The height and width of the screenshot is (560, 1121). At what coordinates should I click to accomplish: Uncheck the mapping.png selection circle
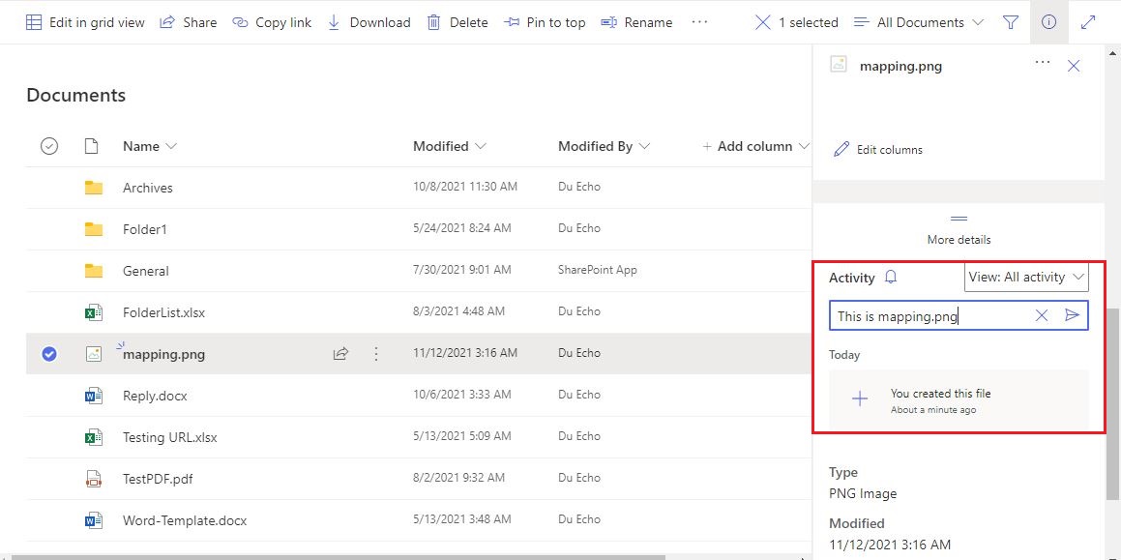pos(49,353)
